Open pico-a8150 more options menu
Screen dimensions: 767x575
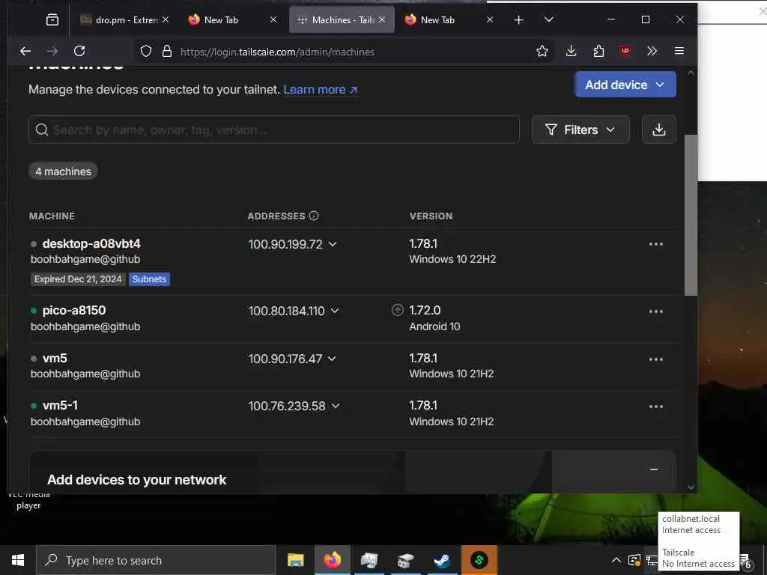click(656, 311)
